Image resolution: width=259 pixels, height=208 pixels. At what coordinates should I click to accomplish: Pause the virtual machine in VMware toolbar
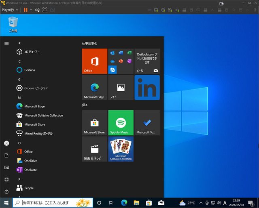pyautogui.click(x=25, y=9)
